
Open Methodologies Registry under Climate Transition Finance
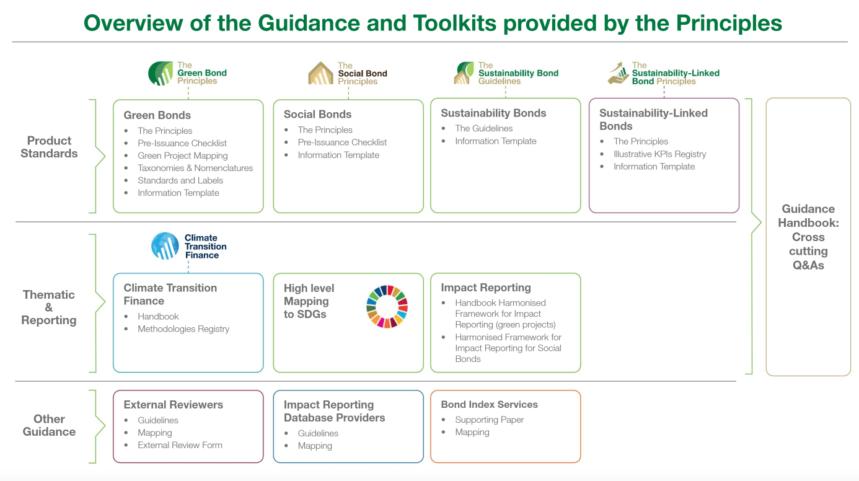click(x=183, y=329)
